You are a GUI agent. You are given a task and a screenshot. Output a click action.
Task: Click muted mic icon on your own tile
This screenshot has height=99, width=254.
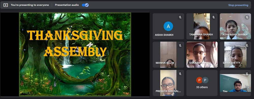click(247, 74)
